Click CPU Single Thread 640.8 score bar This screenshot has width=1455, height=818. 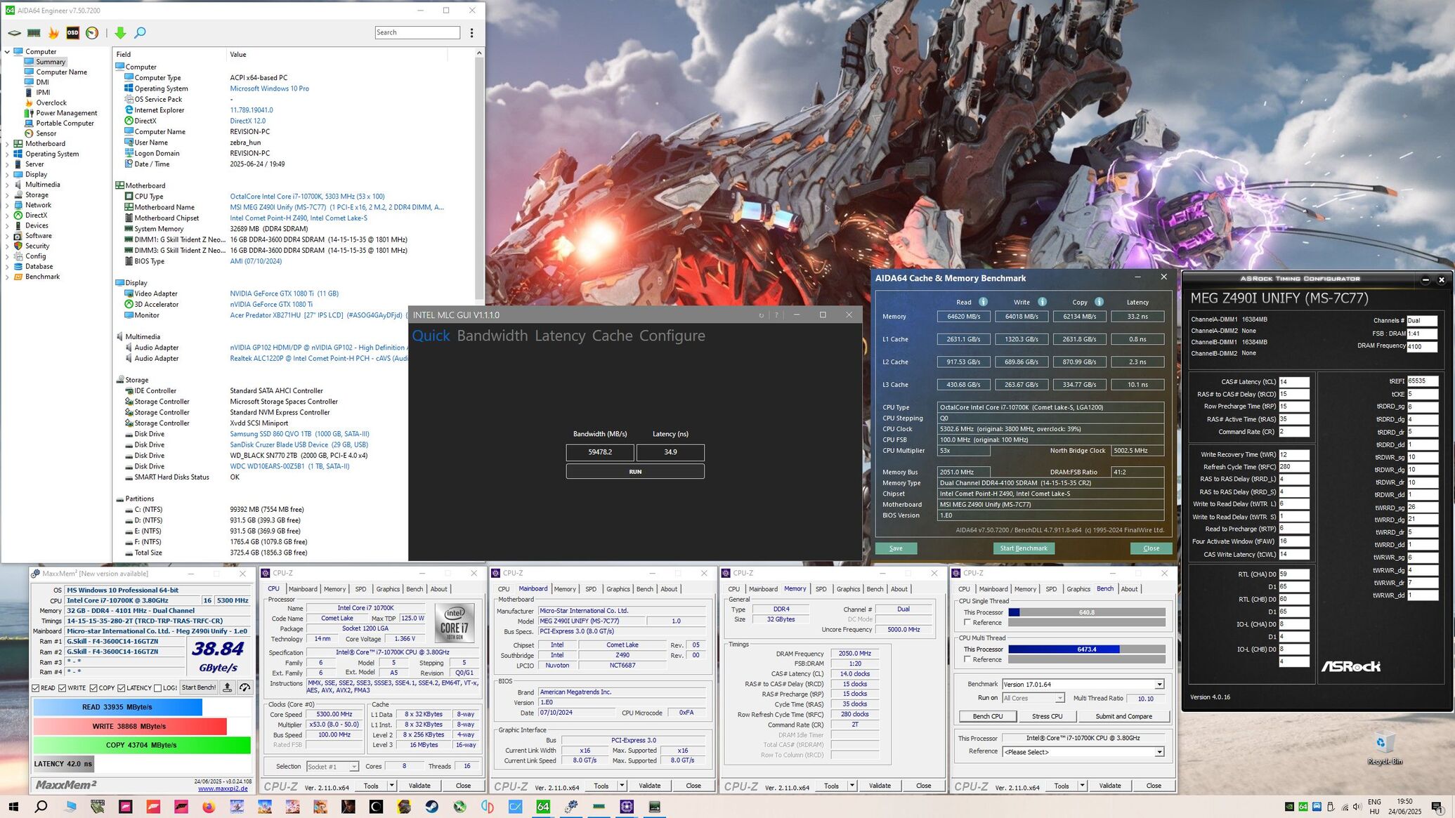pos(1086,612)
